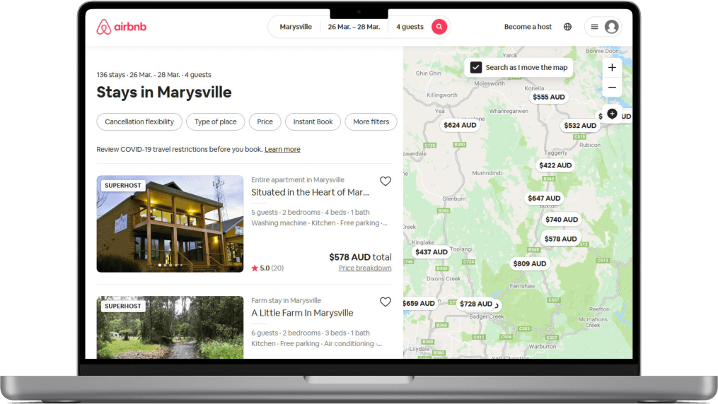
Task: Click 'Entire apartment in Marysville' text
Action: coord(298,180)
